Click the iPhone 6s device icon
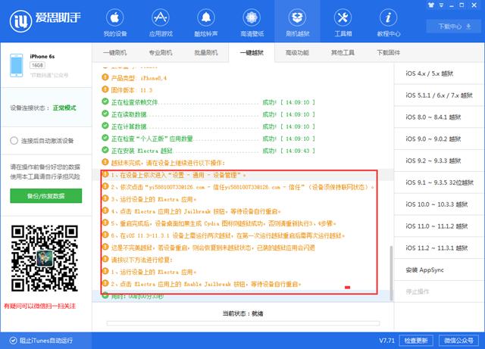The height and width of the screenshot is (349, 485). (17, 65)
